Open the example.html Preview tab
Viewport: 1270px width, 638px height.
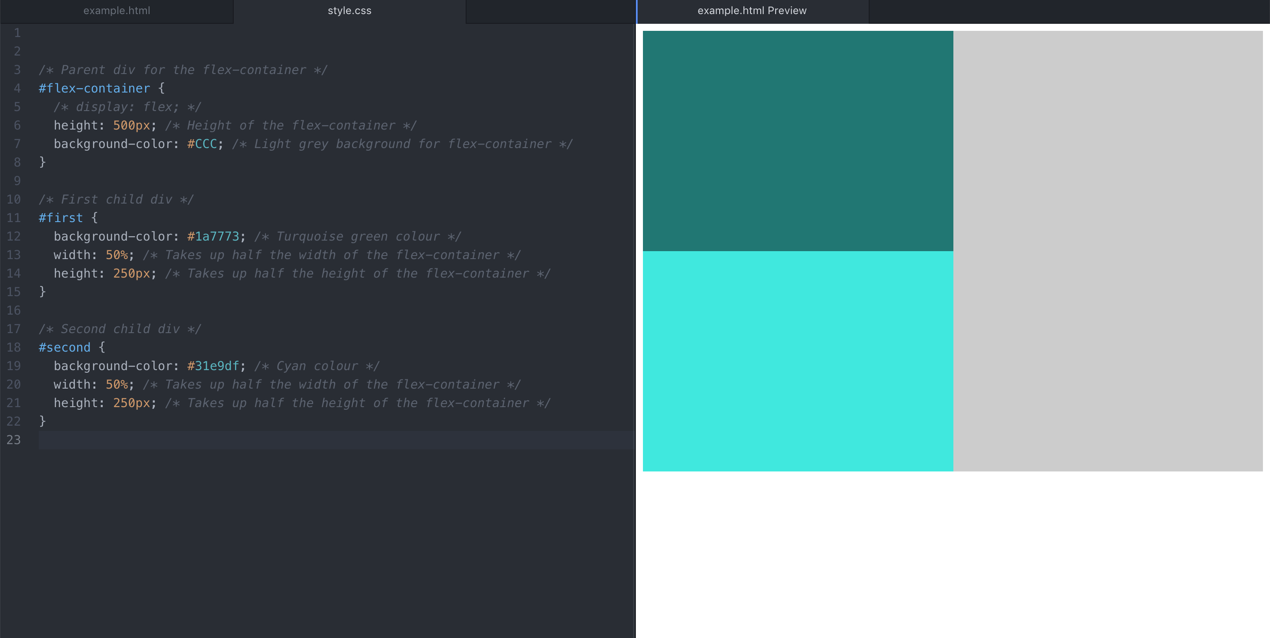point(751,11)
